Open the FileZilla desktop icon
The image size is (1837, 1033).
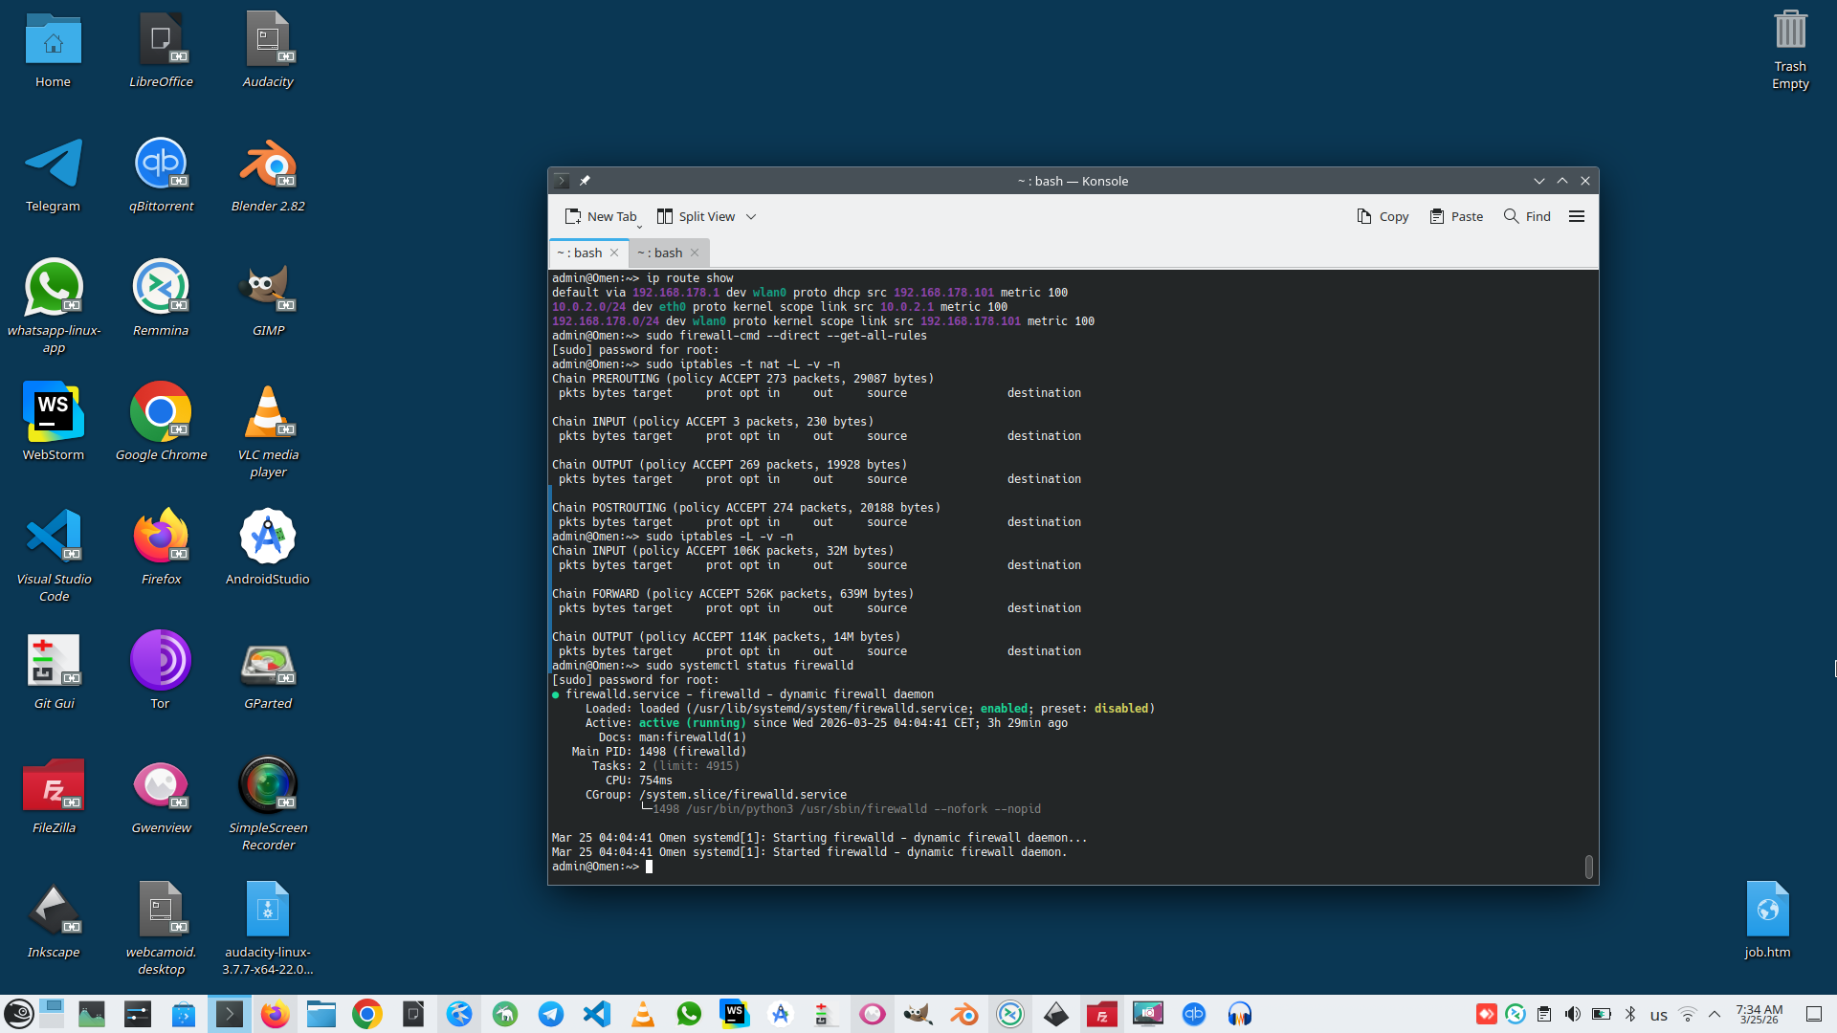54,786
